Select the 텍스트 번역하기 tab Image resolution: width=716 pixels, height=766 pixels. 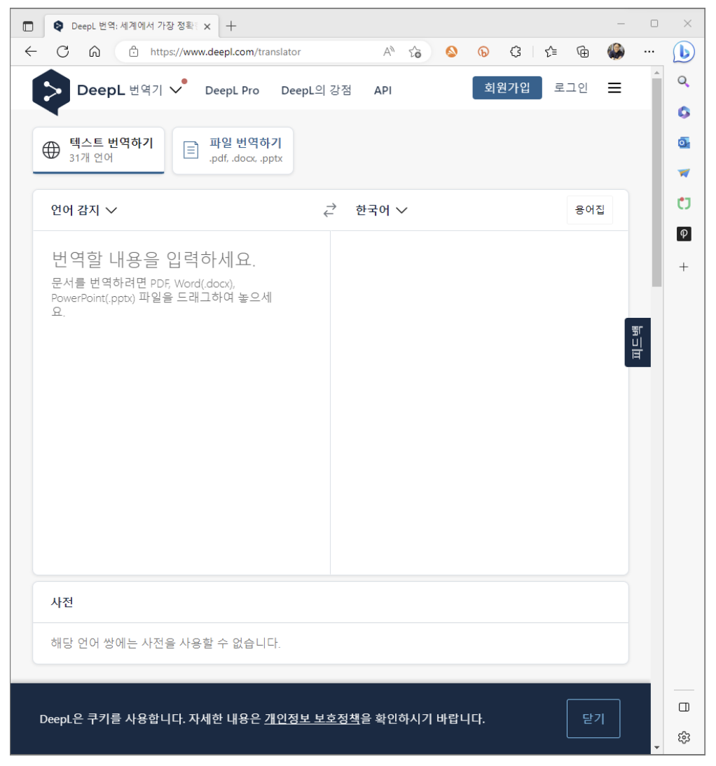(x=98, y=150)
